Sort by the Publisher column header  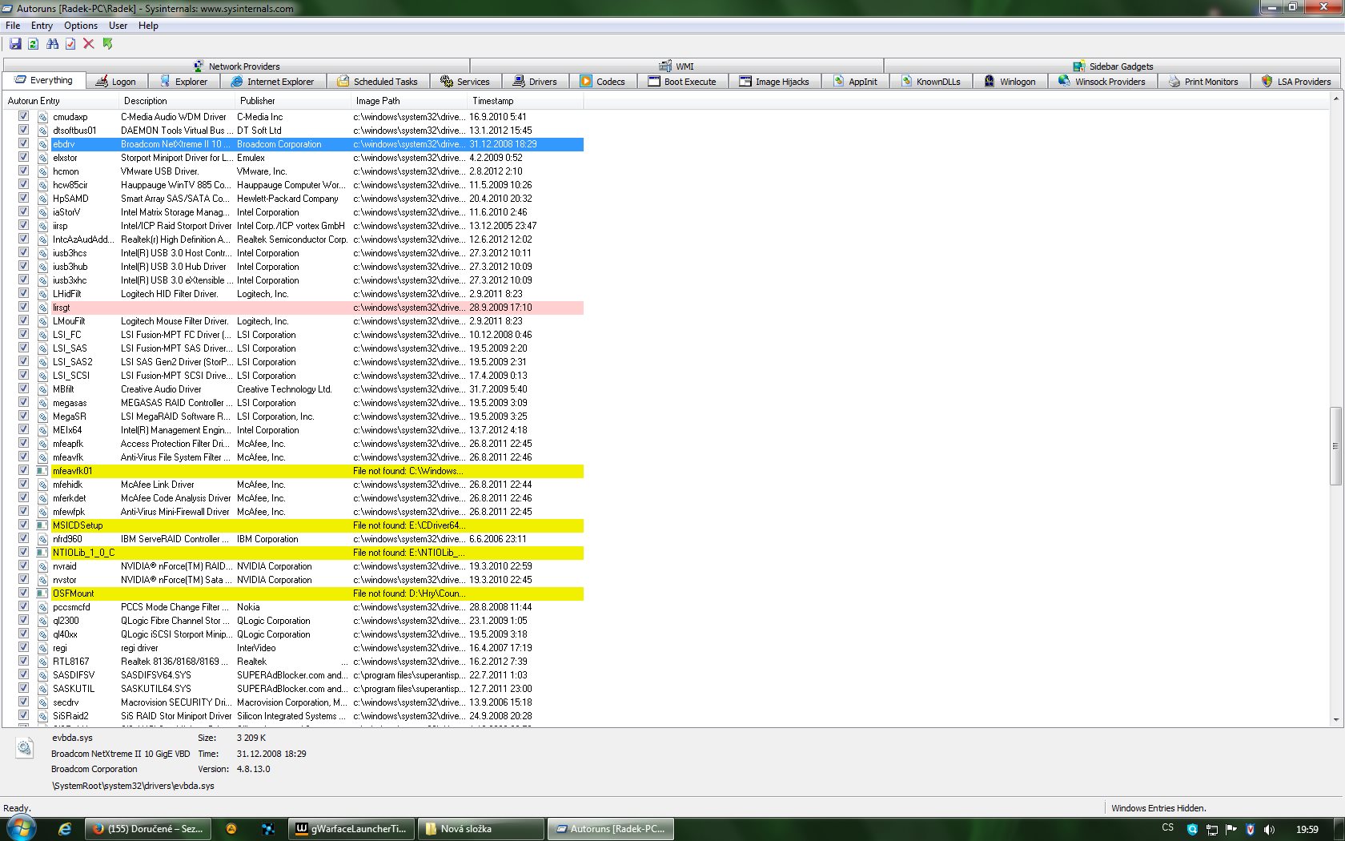pos(292,101)
